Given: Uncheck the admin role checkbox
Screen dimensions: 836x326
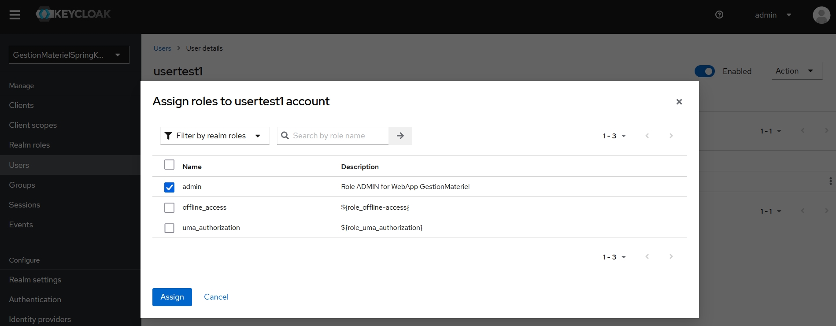Looking at the screenshot, I should tap(169, 187).
